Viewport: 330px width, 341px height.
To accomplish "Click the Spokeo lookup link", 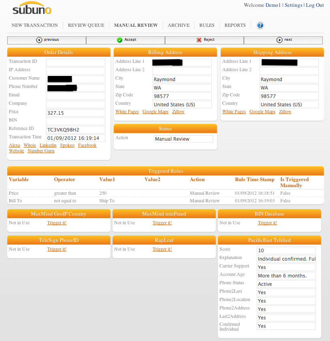I will coord(67,145).
